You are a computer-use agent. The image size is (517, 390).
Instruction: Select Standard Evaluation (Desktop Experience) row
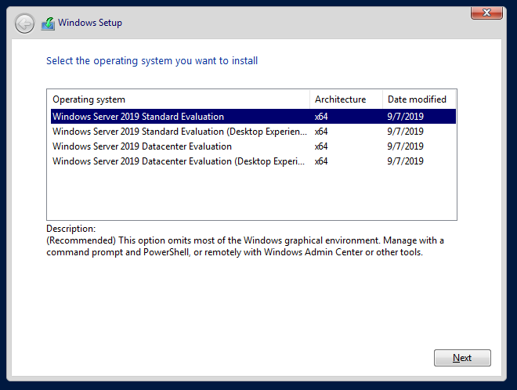tap(253, 132)
